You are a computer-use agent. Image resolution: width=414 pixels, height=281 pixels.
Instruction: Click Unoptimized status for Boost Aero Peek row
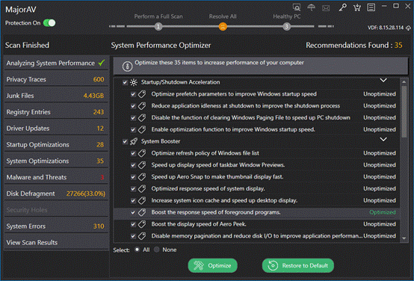click(x=380, y=224)
